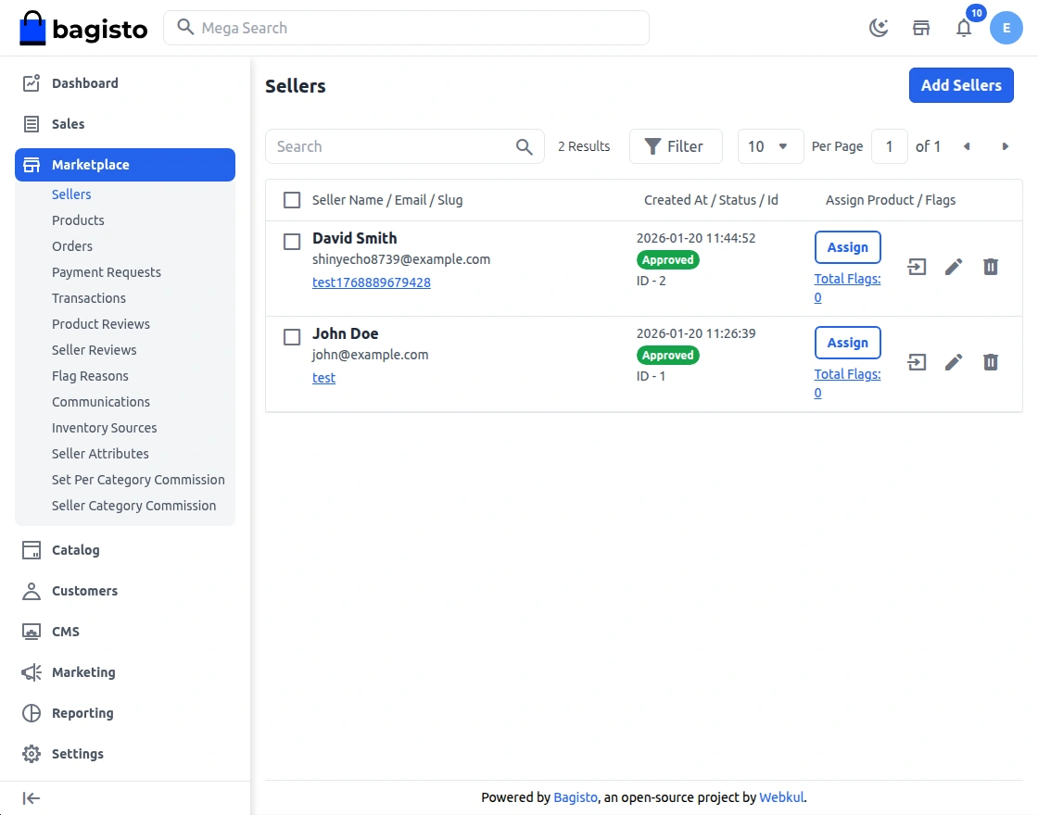This screenshot has width=1038, height=815.
Task: Select the David Smith row checkbox
Action: point(292,242)
